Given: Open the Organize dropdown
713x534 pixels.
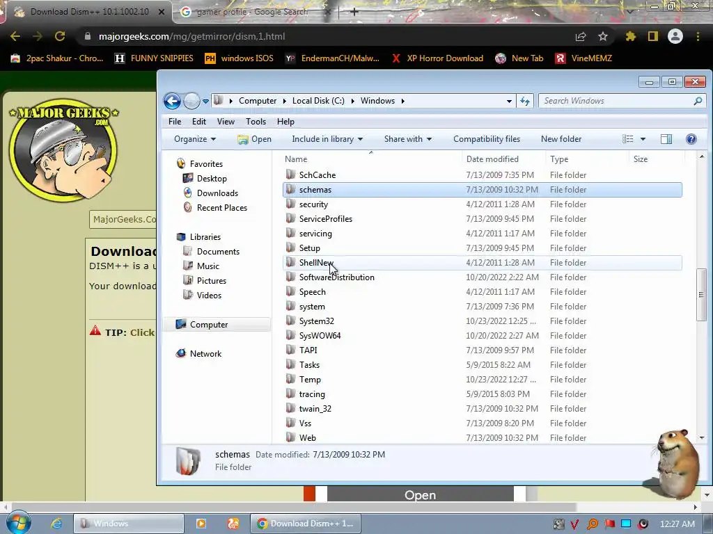Looking at the screenshot, I should pos(195,139).
